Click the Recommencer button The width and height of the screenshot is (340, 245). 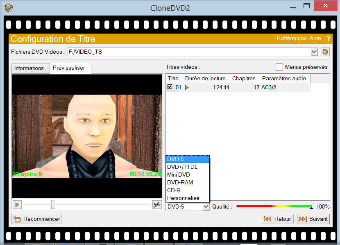[36, 219]
